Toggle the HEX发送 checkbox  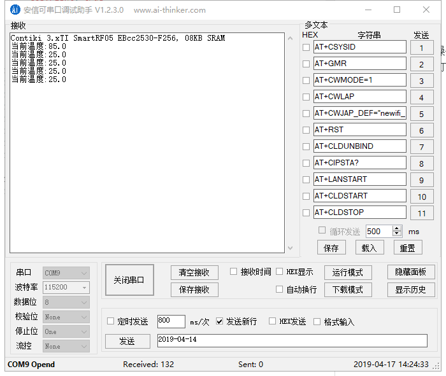click(x=272, y=321)
